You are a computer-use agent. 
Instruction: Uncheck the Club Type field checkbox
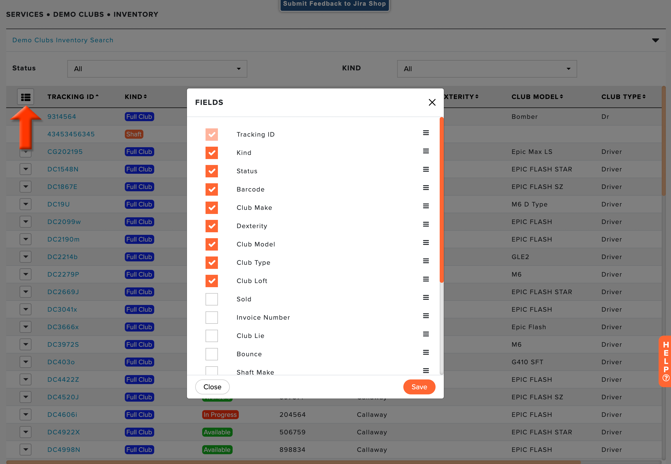coord(211,263)
